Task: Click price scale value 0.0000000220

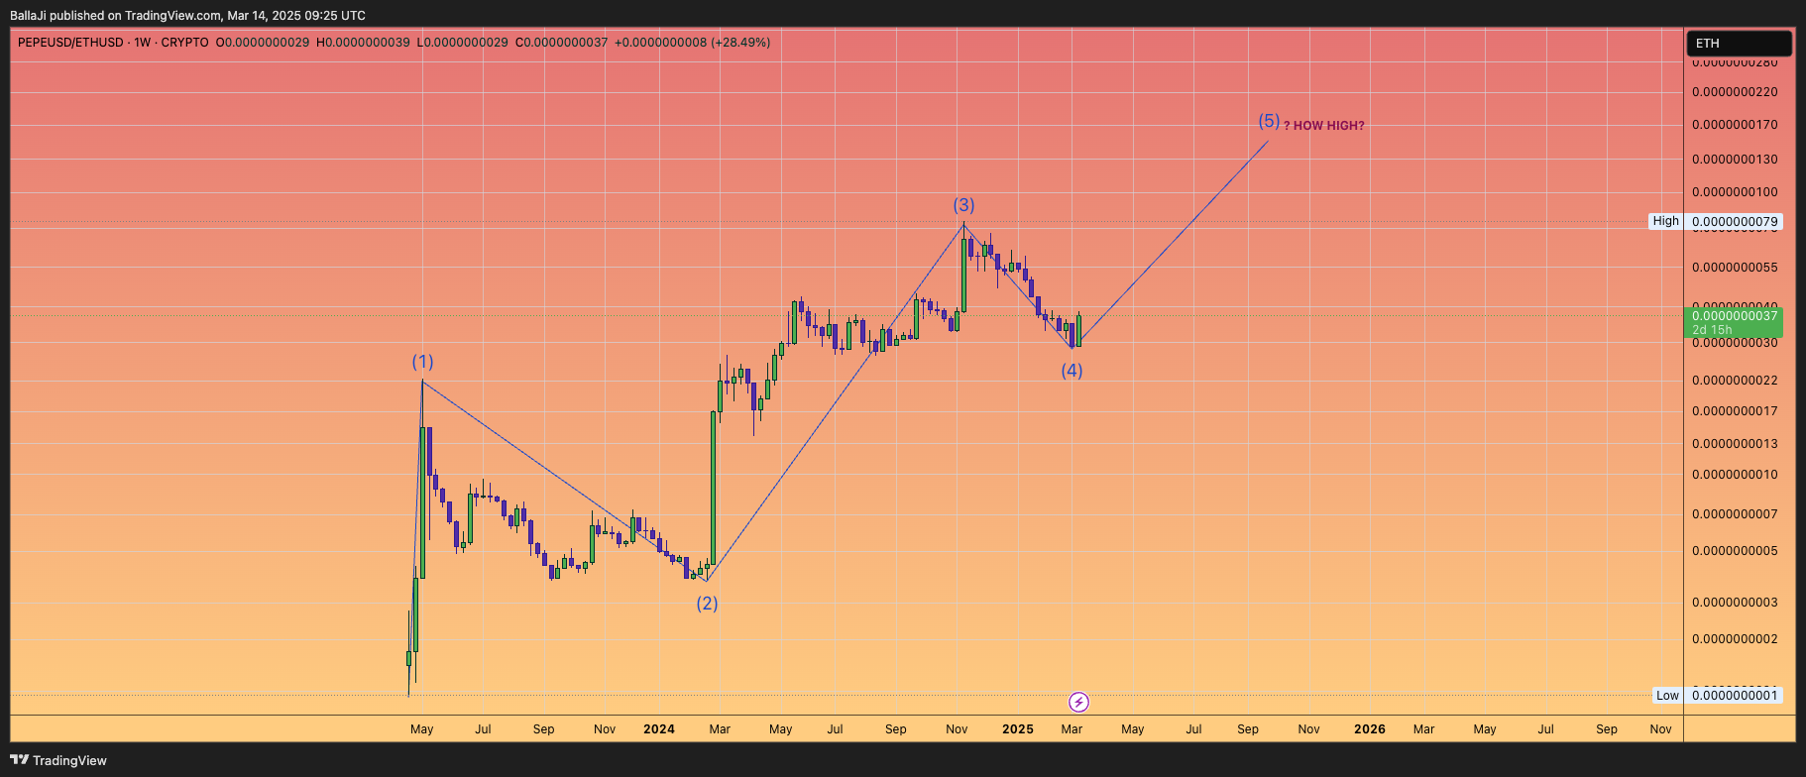Action: [x=1735, y=92]
